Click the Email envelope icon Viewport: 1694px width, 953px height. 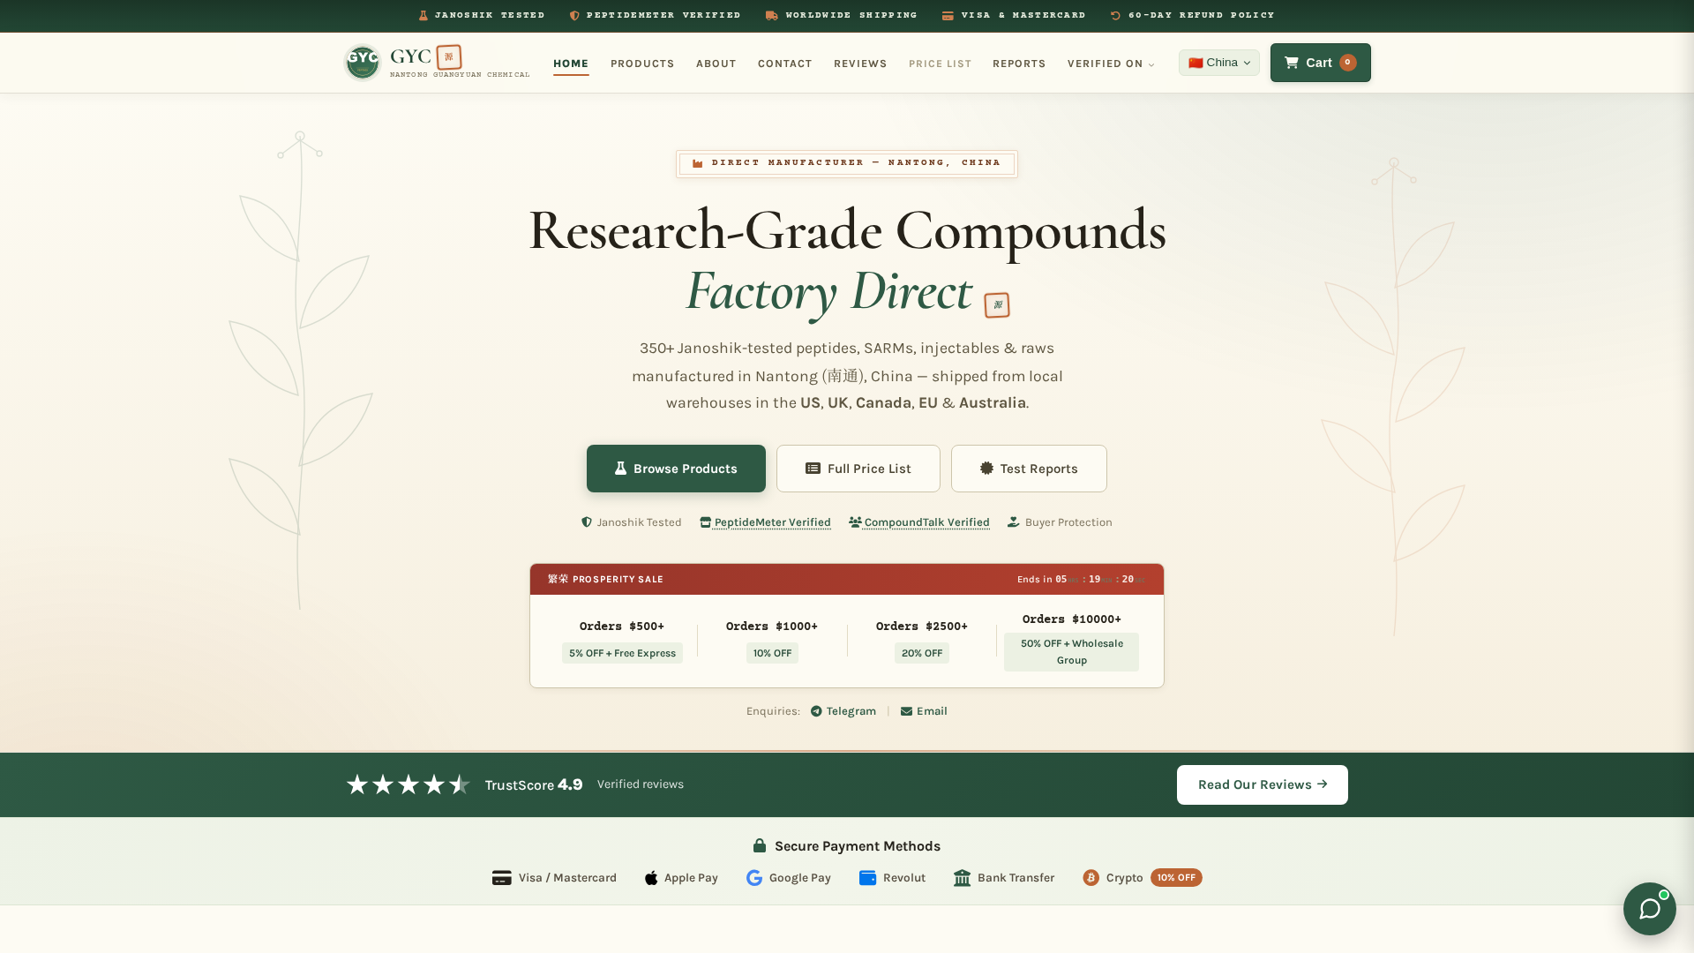pos(906,711)
